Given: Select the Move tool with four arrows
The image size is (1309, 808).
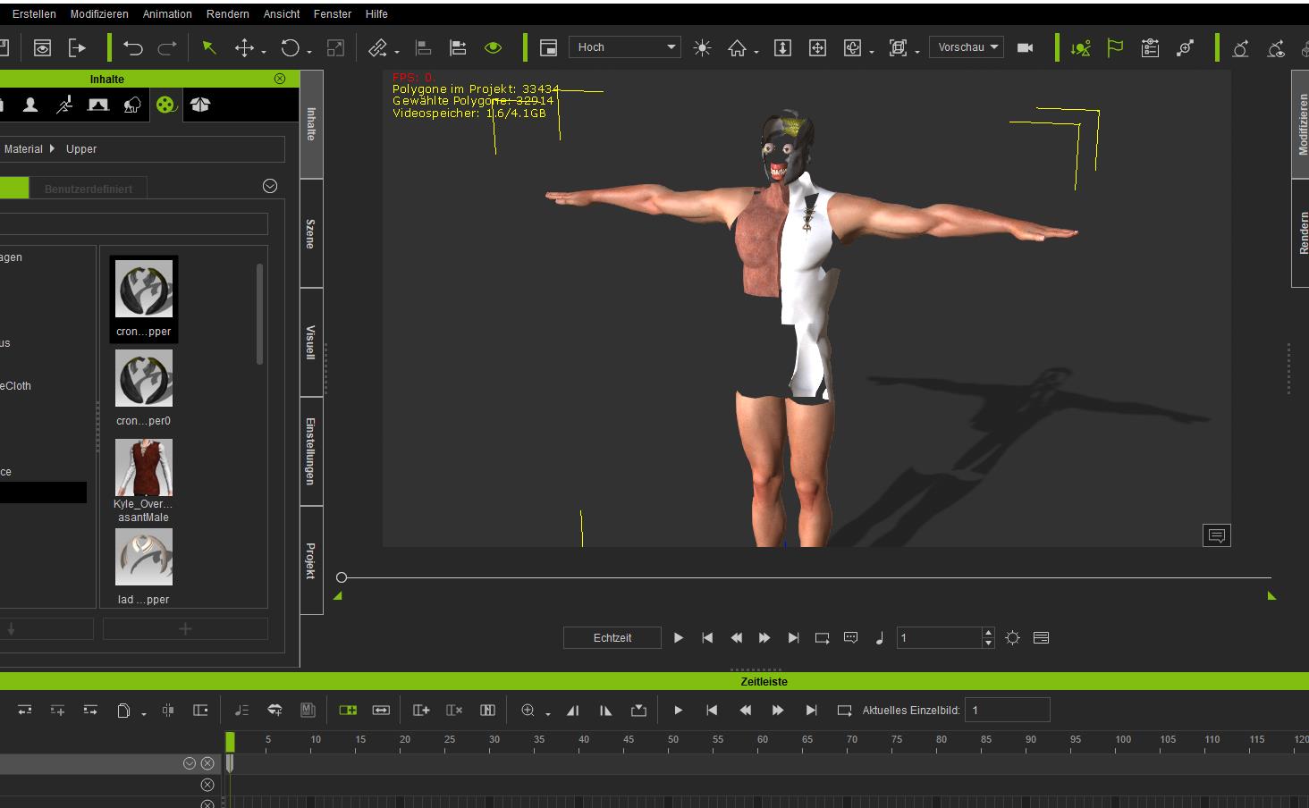Looking at the screenshot, I should (244, 47).
